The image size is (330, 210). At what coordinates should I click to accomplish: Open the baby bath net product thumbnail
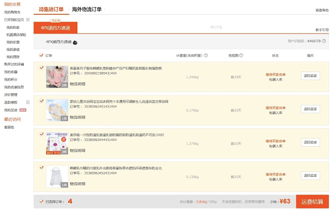[x=57, y=110]
